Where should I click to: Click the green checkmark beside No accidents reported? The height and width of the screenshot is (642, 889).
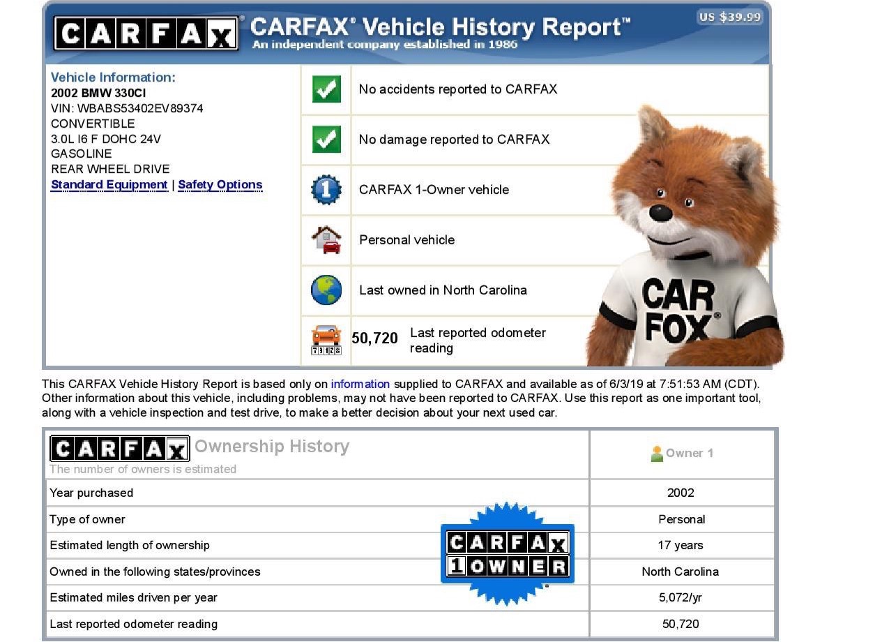coord(326,89)
